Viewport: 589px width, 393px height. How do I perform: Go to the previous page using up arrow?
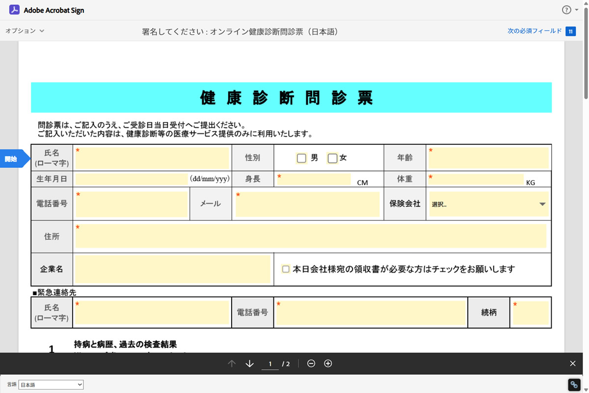pos(232,364)
